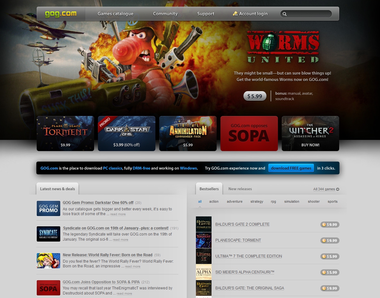Click the Ultima 7 game cover icon
380x298 pixels.
point(204,256)
